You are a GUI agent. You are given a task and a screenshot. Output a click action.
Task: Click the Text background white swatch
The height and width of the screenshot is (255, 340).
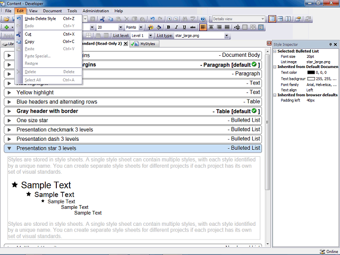(x=311, y=79)
